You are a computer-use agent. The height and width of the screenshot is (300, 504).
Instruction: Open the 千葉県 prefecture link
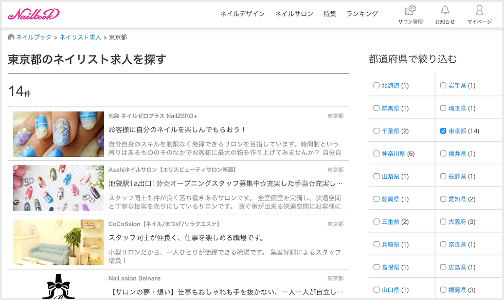(390, 131)
